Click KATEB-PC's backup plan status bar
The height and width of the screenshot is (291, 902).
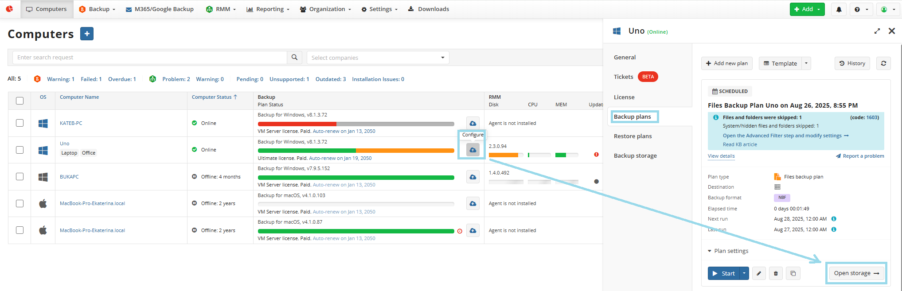[x=356, y=124]
